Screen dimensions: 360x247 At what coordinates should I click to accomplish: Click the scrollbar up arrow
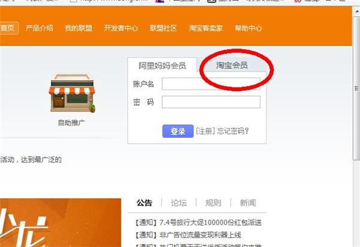(357, 11)
